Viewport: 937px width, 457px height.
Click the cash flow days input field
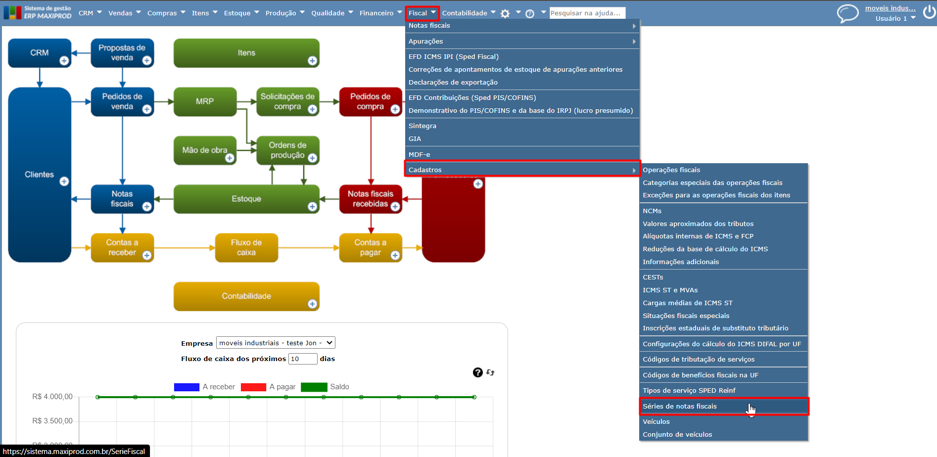point(303,359)
